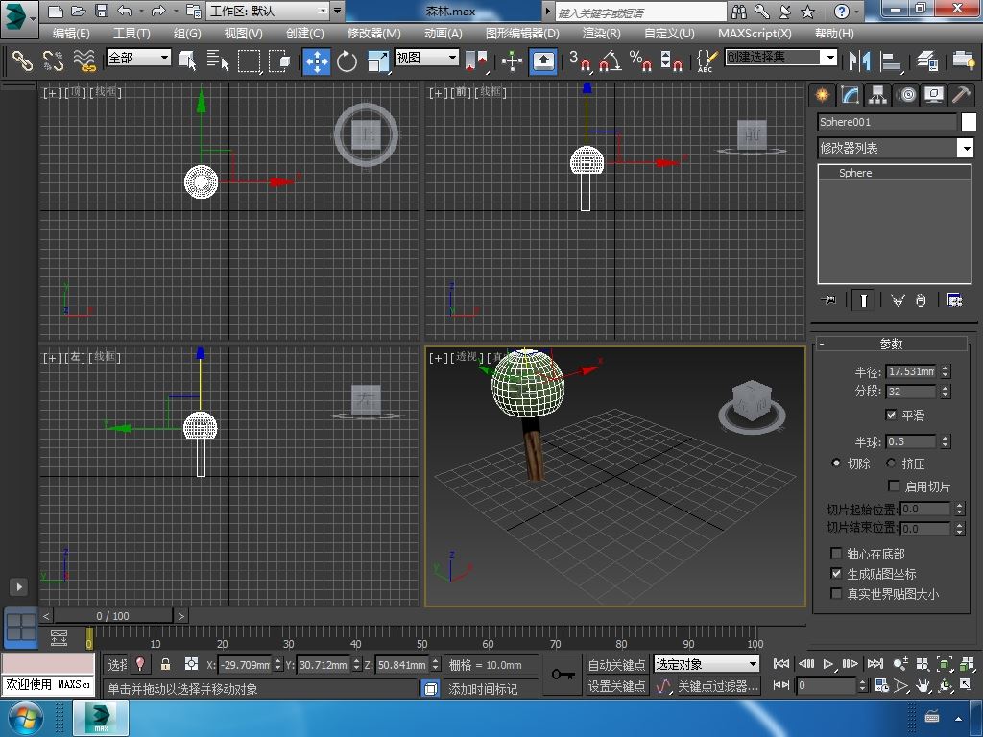Open the 帮助(H) menu
The image size is (983, 737).
[834, 34]
